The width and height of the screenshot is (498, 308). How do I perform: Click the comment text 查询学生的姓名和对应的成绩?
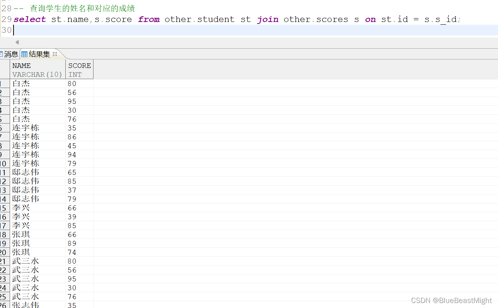[82, 8]
